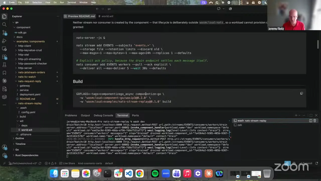The image size is (321, 181).
Task: Copy the Build code block
Action: [x=301, y=93]
